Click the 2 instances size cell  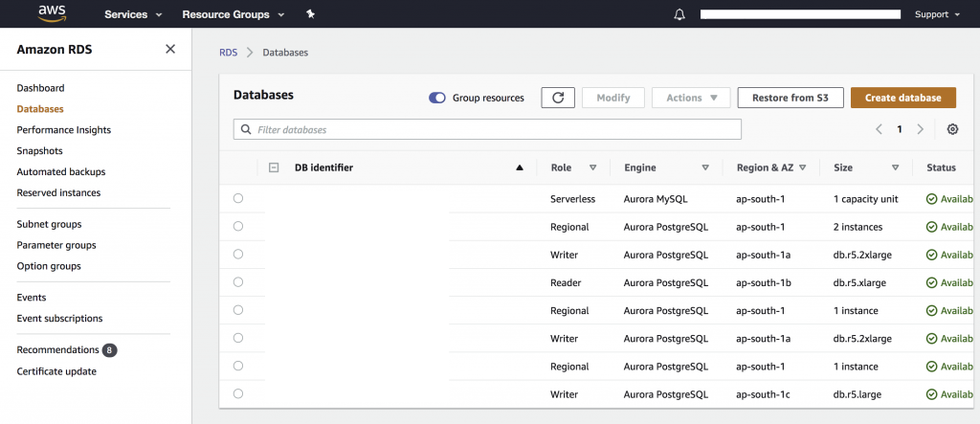tap(858, 227)
